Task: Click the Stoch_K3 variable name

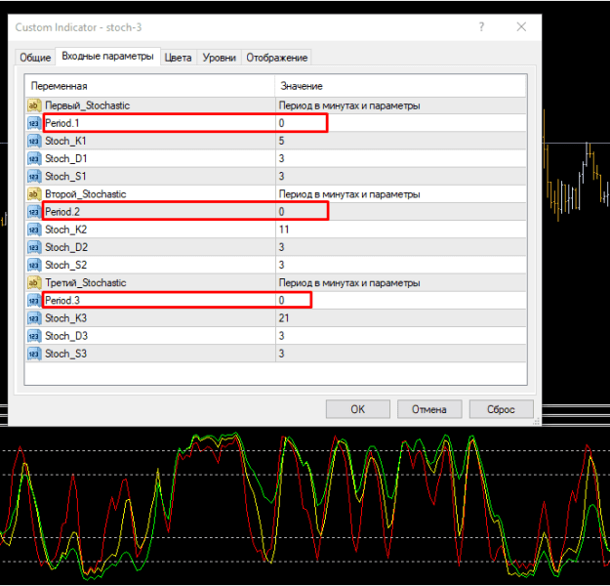Action: (65, 318)
